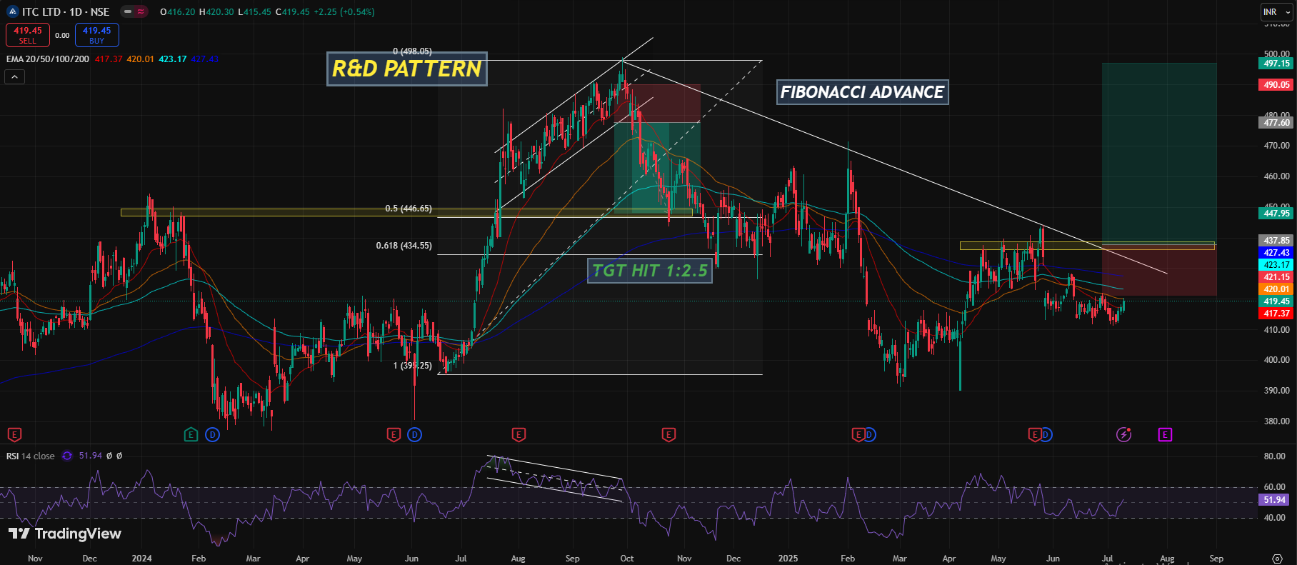The width and height of the screenshot is (1297, 565).
Task: Click the 2025 label on the time axis
Action: [x=788, y=559]
